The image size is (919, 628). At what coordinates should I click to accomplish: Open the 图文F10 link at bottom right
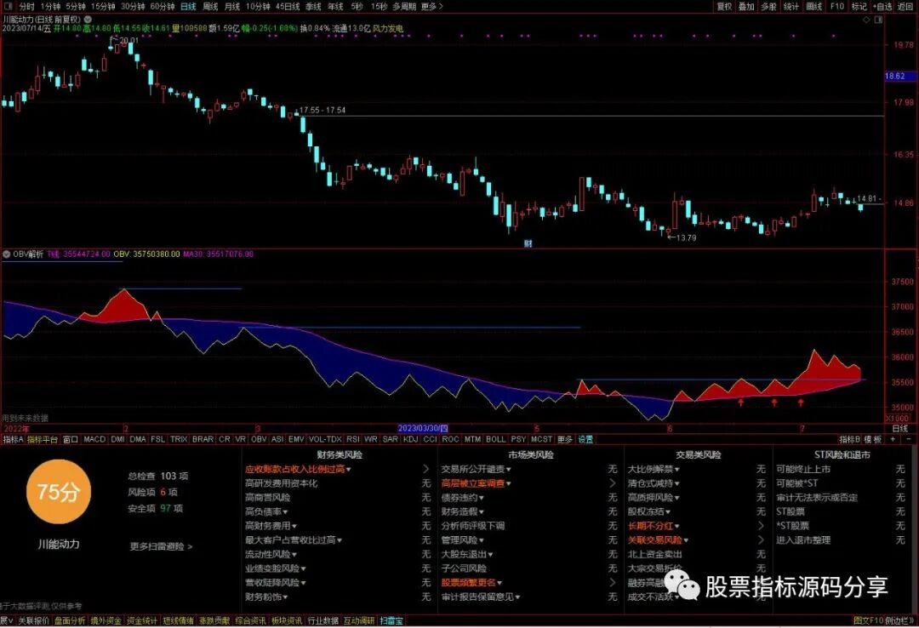coord(869,620)
